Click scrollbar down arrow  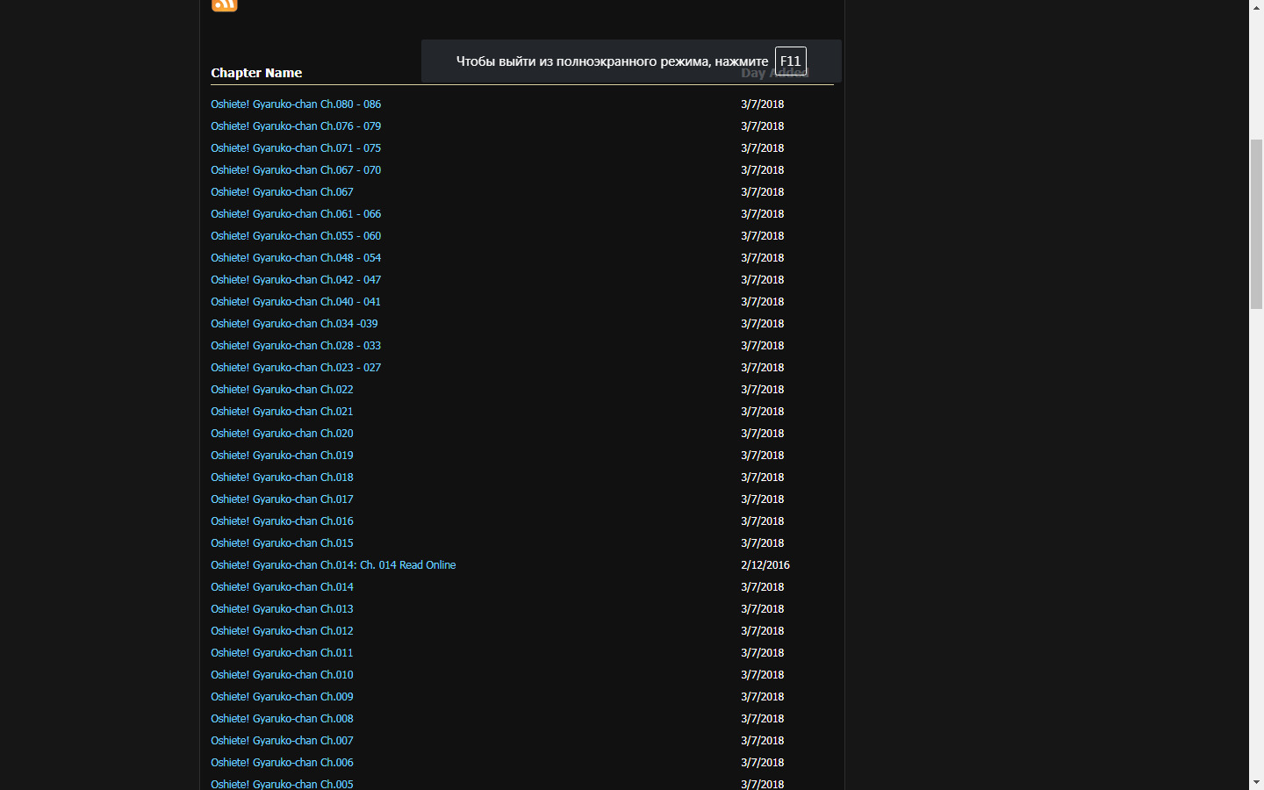[x=1256, y=782]
